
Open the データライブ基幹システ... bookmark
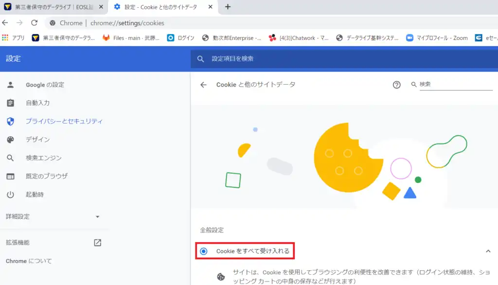coord(367,38)
